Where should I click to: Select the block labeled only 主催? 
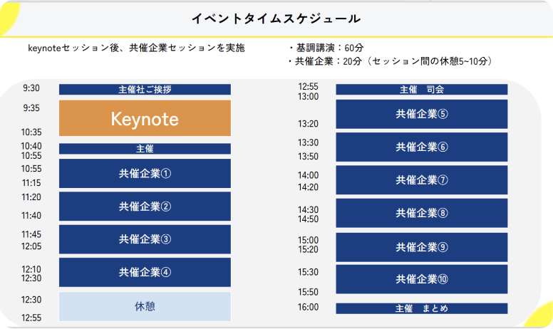click(145, 149)
